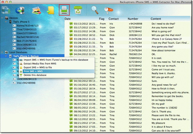Select message "What is going on?"
Image resolution: width=193 pixels, height=134 pixels.
point(161,31)
